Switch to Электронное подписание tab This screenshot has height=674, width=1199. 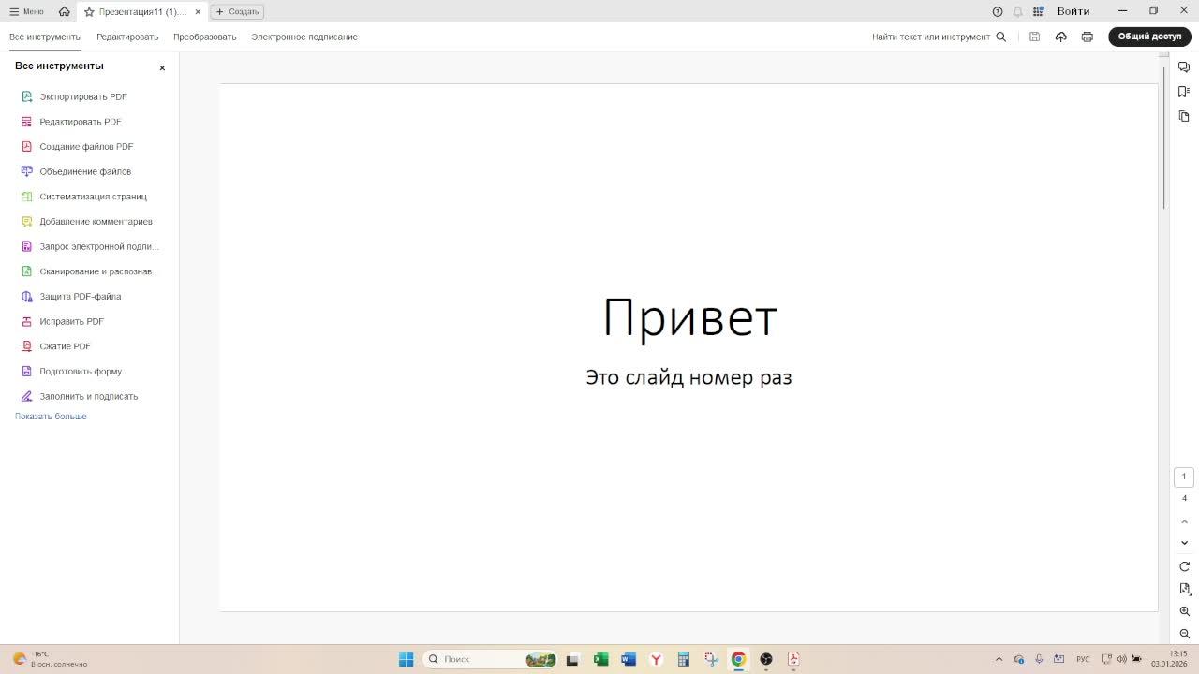(304, 37)
